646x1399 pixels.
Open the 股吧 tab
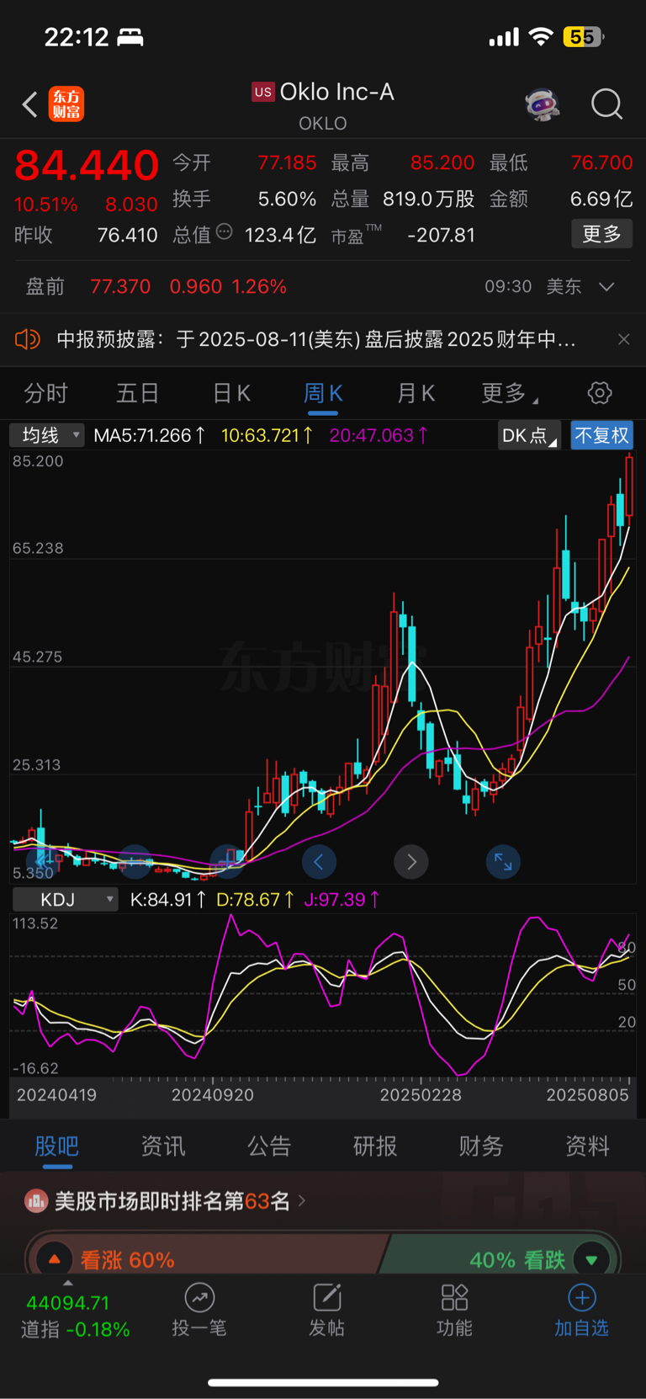click(x=57, y=1146)
